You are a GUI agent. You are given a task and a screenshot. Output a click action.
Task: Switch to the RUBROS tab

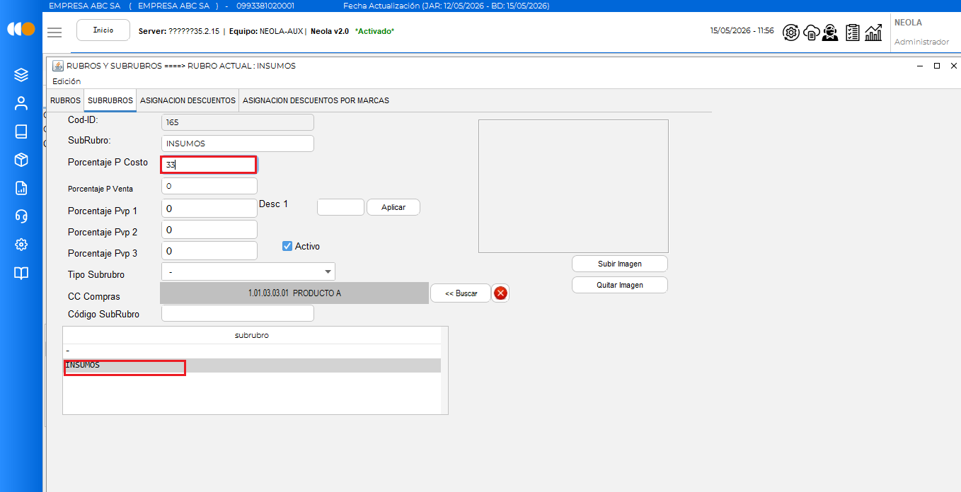(x=65, y=100)
